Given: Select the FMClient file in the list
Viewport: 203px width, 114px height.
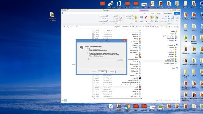Looking at the screenshot, I should [x=137, y=66].
